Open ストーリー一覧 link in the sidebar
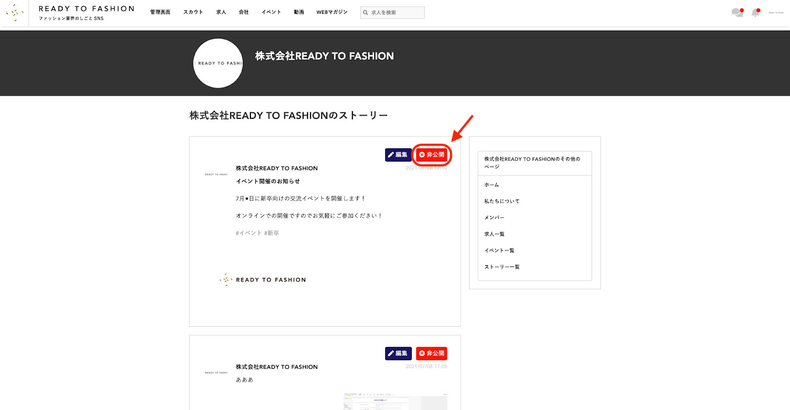Viewport: 790px width, 410px height. [x=502, y=267]
